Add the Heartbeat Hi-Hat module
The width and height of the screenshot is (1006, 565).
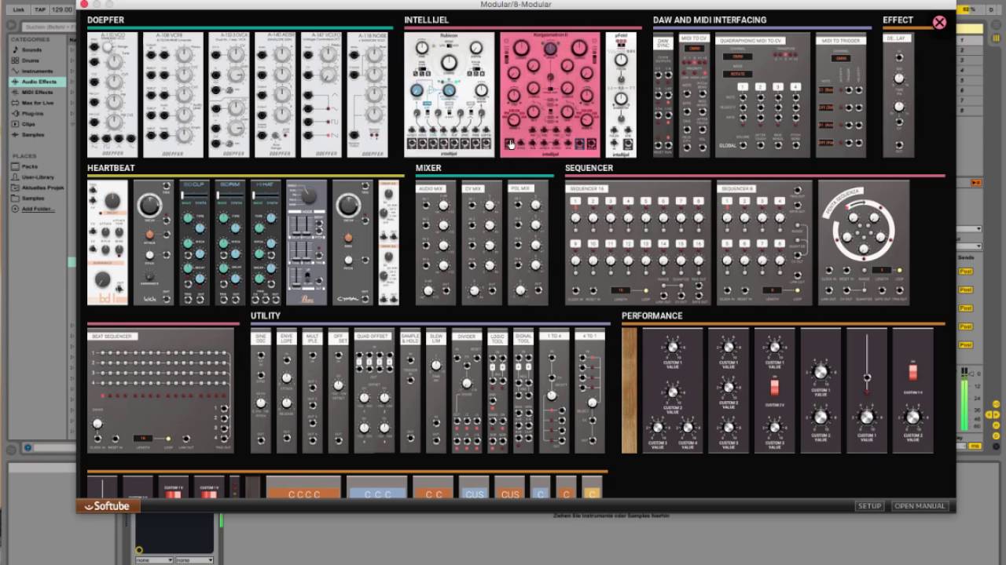pos(266,242)
